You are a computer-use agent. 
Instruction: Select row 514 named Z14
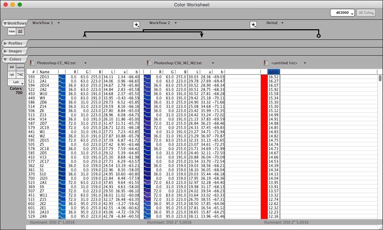tap(202, 106)
